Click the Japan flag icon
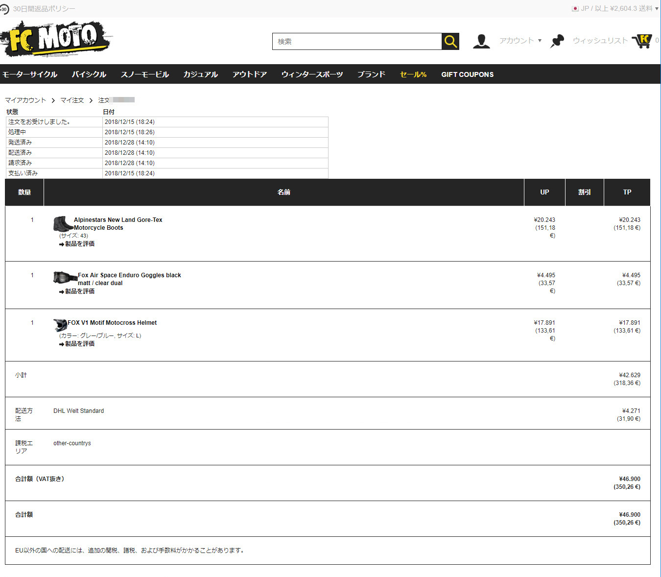This screenshot has width=661, height=577. point(575,9)
